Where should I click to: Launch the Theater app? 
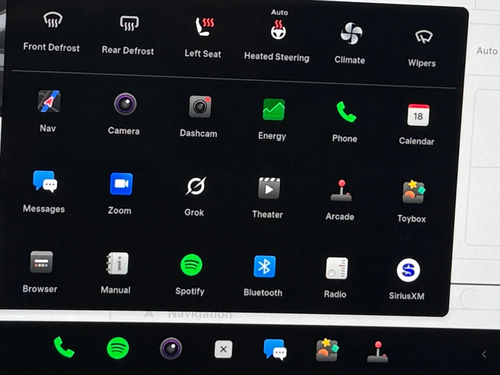[269, 188]
